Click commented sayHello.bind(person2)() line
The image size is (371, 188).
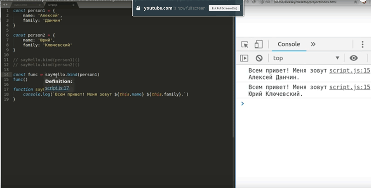pos(46,65)
